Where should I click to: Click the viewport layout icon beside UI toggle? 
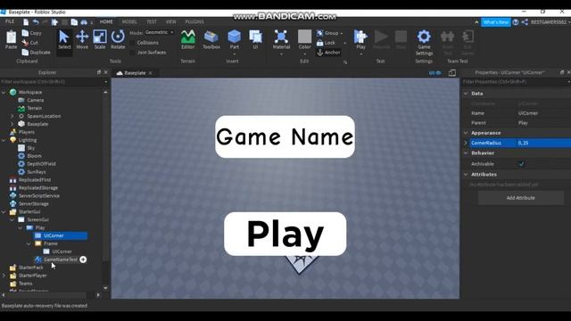coord(452,73)
